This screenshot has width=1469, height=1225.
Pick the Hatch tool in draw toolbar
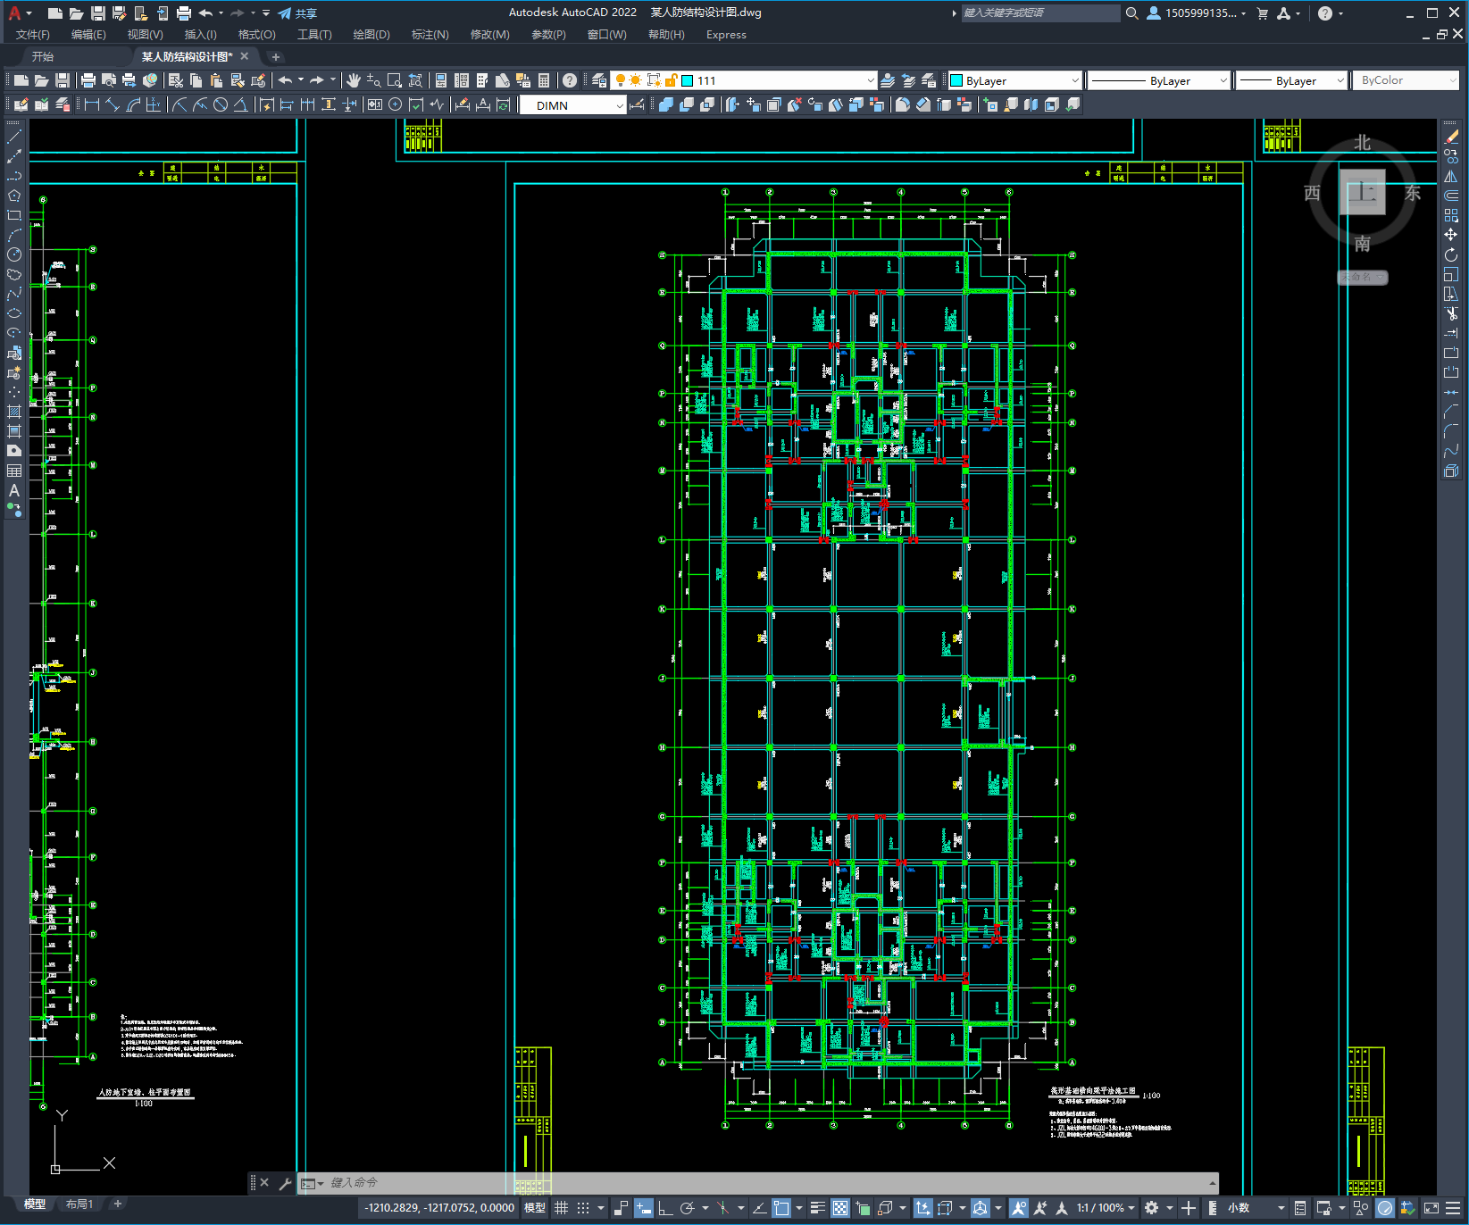[x=14, y=412]
